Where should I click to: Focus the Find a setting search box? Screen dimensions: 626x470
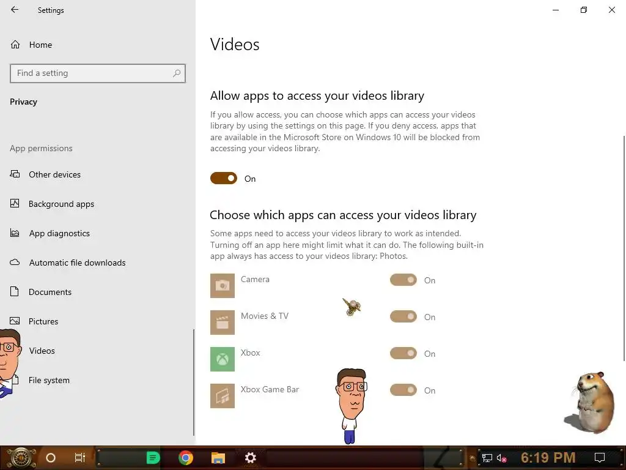coord(98,73)
